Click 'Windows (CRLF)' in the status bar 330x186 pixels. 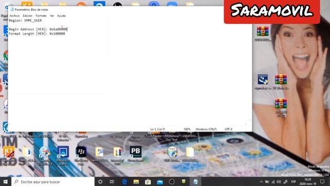coord(206,129)
